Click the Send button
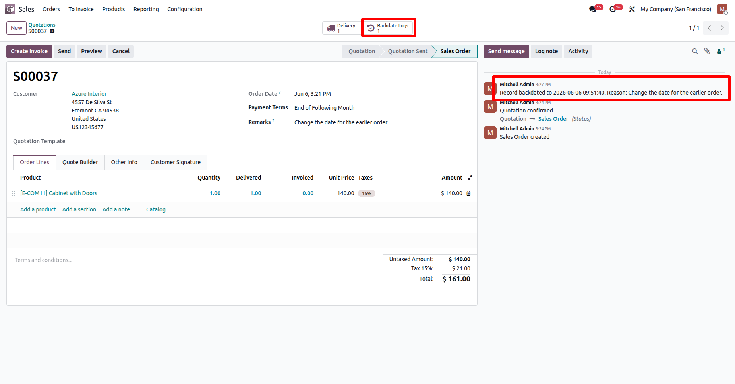Viewport: 735px width, 384px height. [x=64, y=51]
